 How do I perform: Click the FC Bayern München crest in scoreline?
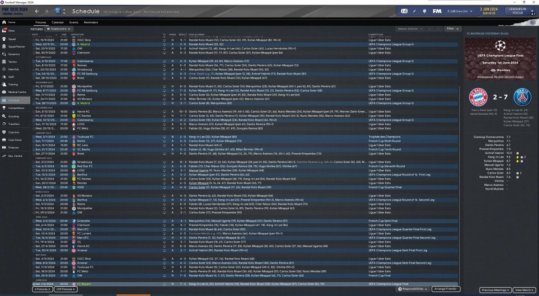pyautogui.click(x=478, y=97)
